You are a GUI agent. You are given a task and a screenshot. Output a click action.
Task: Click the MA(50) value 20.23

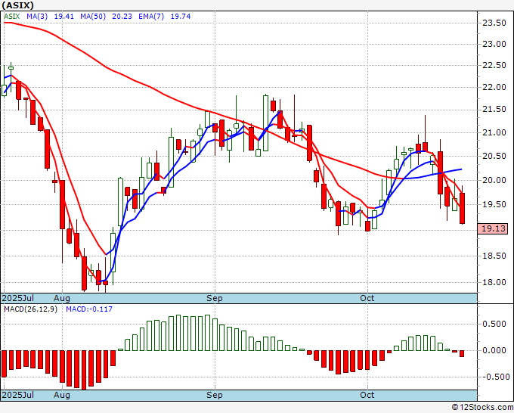(x=122, y=17)
